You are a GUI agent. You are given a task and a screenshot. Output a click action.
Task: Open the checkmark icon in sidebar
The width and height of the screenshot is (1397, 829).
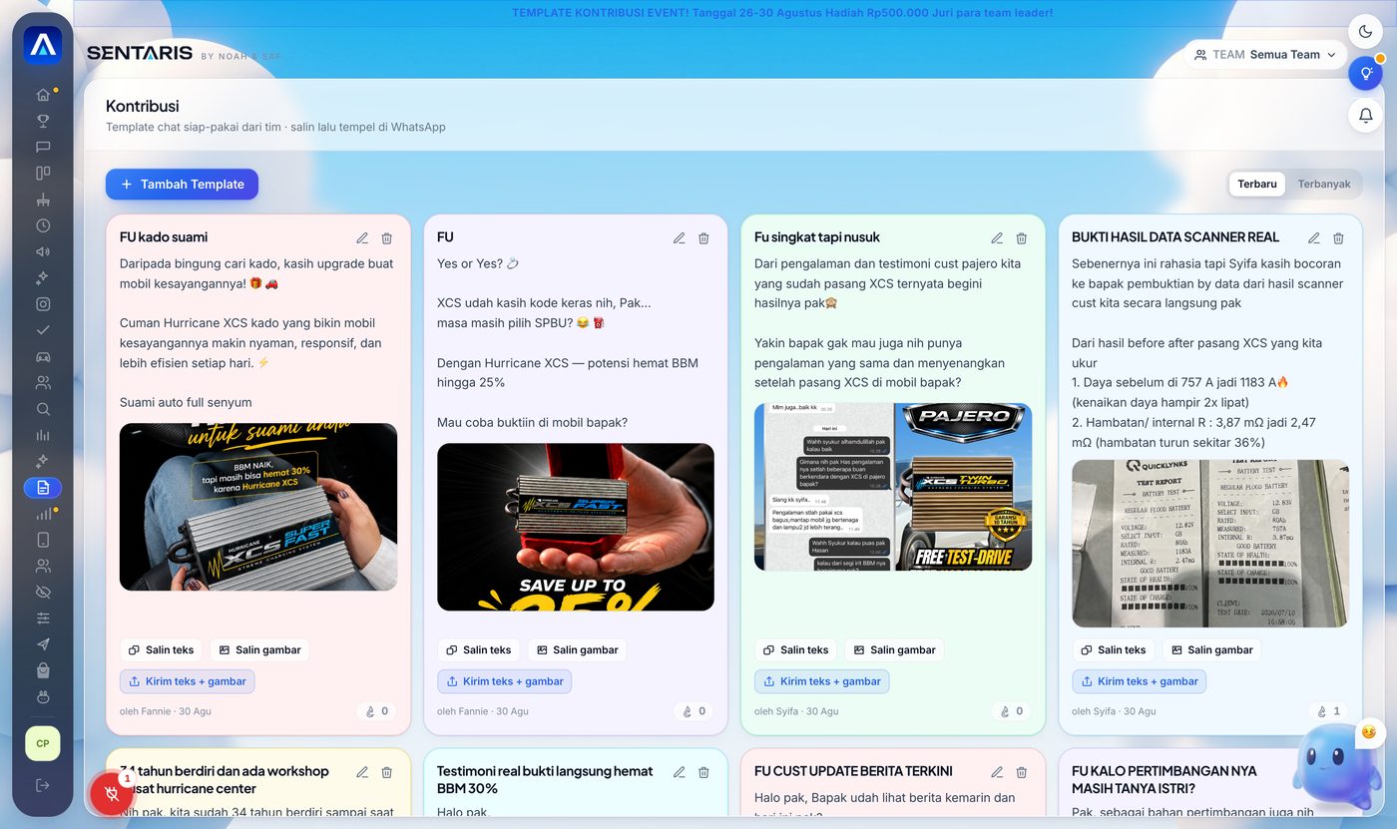pos(43,330)
